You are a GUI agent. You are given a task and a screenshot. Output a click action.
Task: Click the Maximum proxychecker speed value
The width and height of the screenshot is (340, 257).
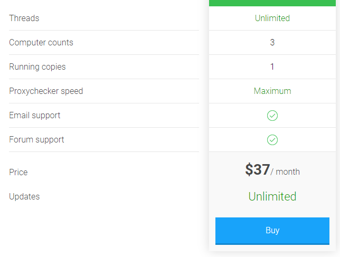[x=272, y=91]
